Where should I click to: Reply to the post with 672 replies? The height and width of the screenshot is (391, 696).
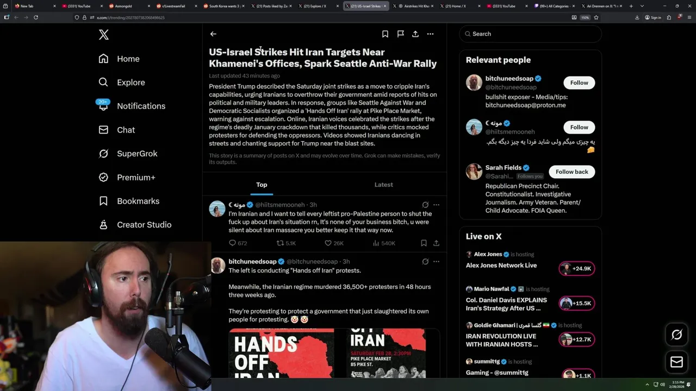click(x=238, y=243)
